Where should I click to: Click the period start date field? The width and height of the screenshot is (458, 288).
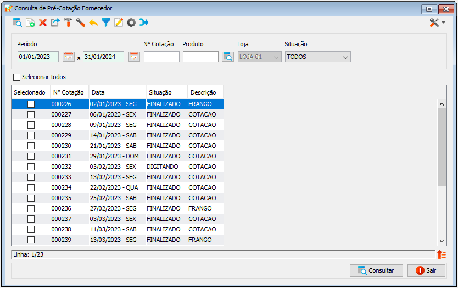38,57
